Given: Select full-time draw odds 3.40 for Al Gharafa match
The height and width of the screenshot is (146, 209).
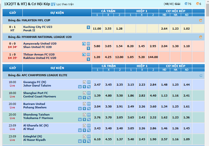Looking at the screenshot, I should [x=108, y=128].
